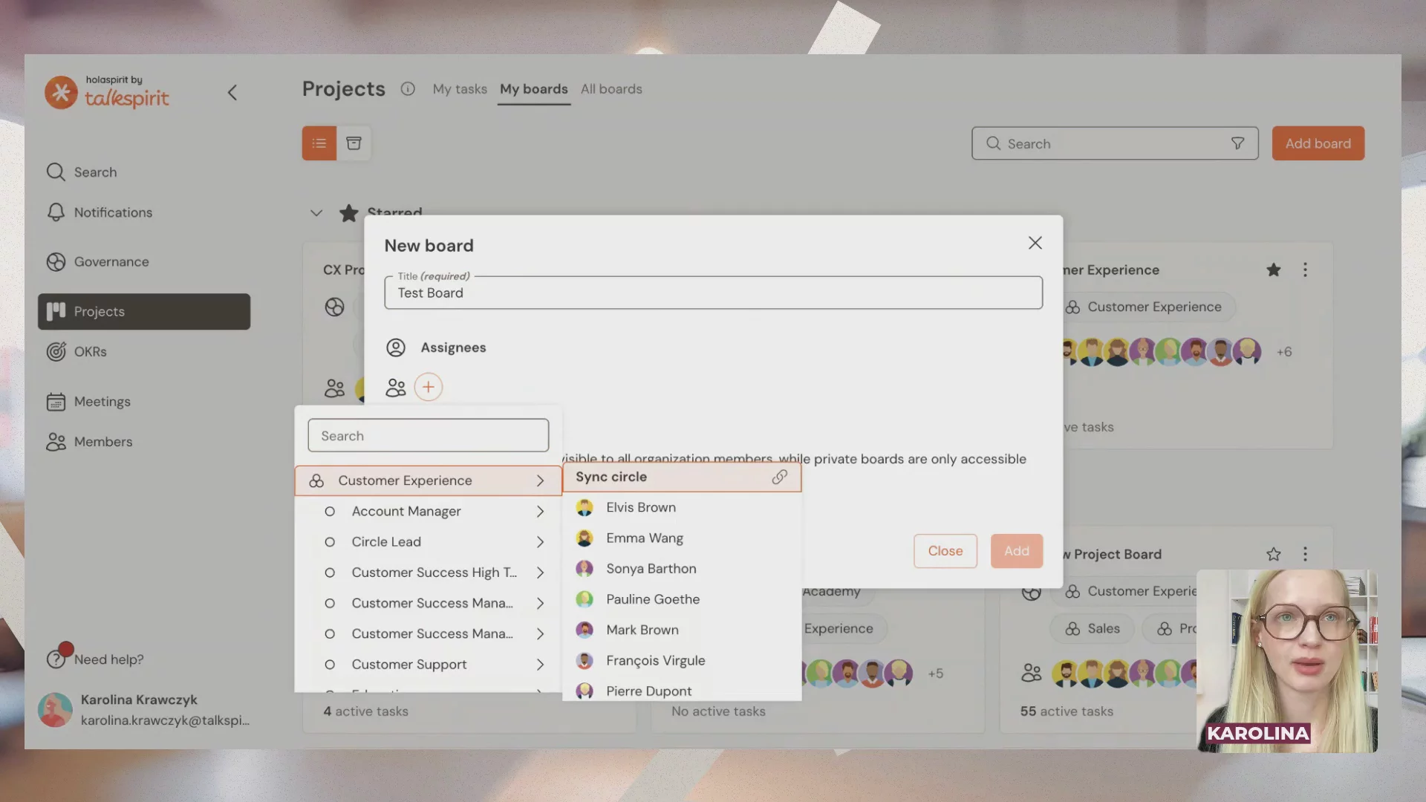Click the Close button in dialog
Image resolution: width=1426 pixels, height=802 pixels.
click(x=945, y=551)
